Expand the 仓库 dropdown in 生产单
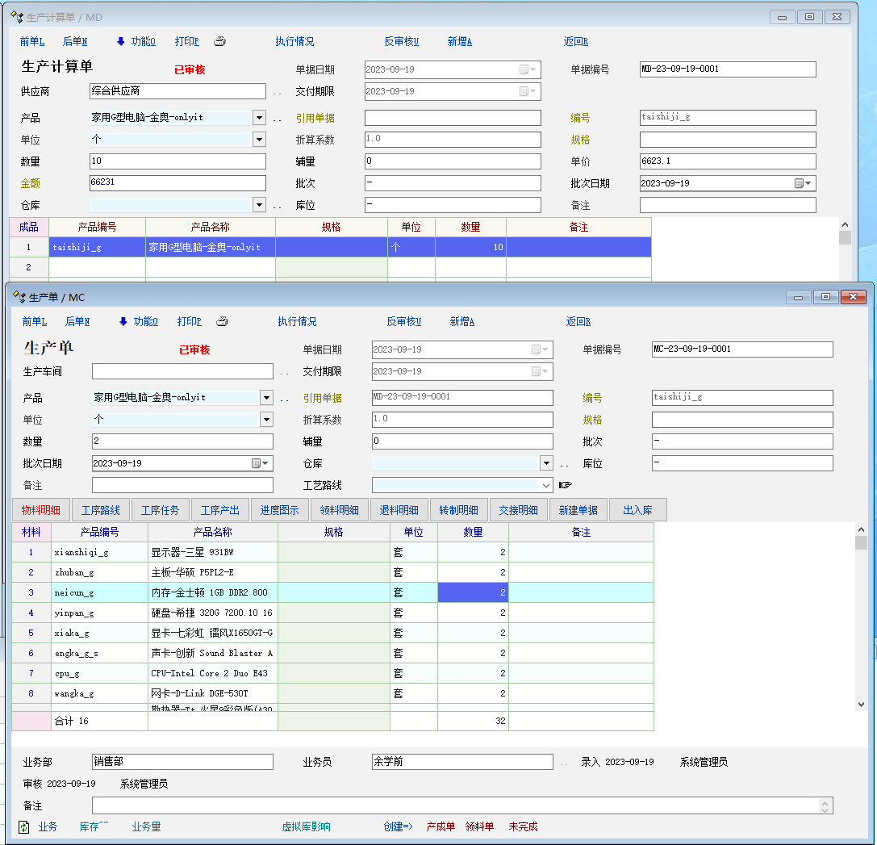877x845 pixels. (546, 463)
